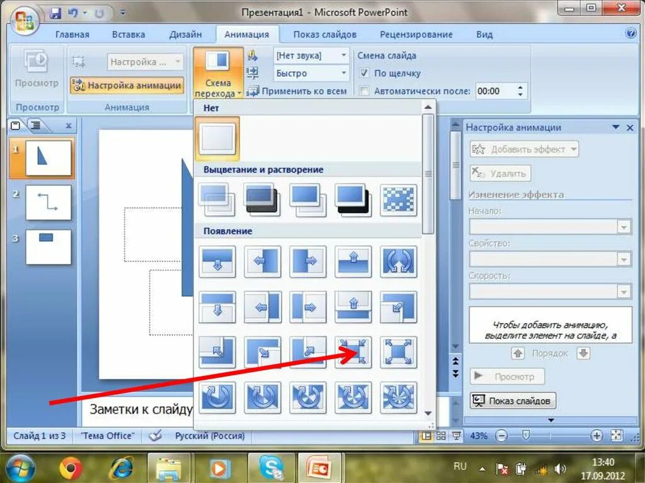Viewport: 645px width, 483px height.
Task: Open the Схема перехода dropdown
Action: point(218,72)
